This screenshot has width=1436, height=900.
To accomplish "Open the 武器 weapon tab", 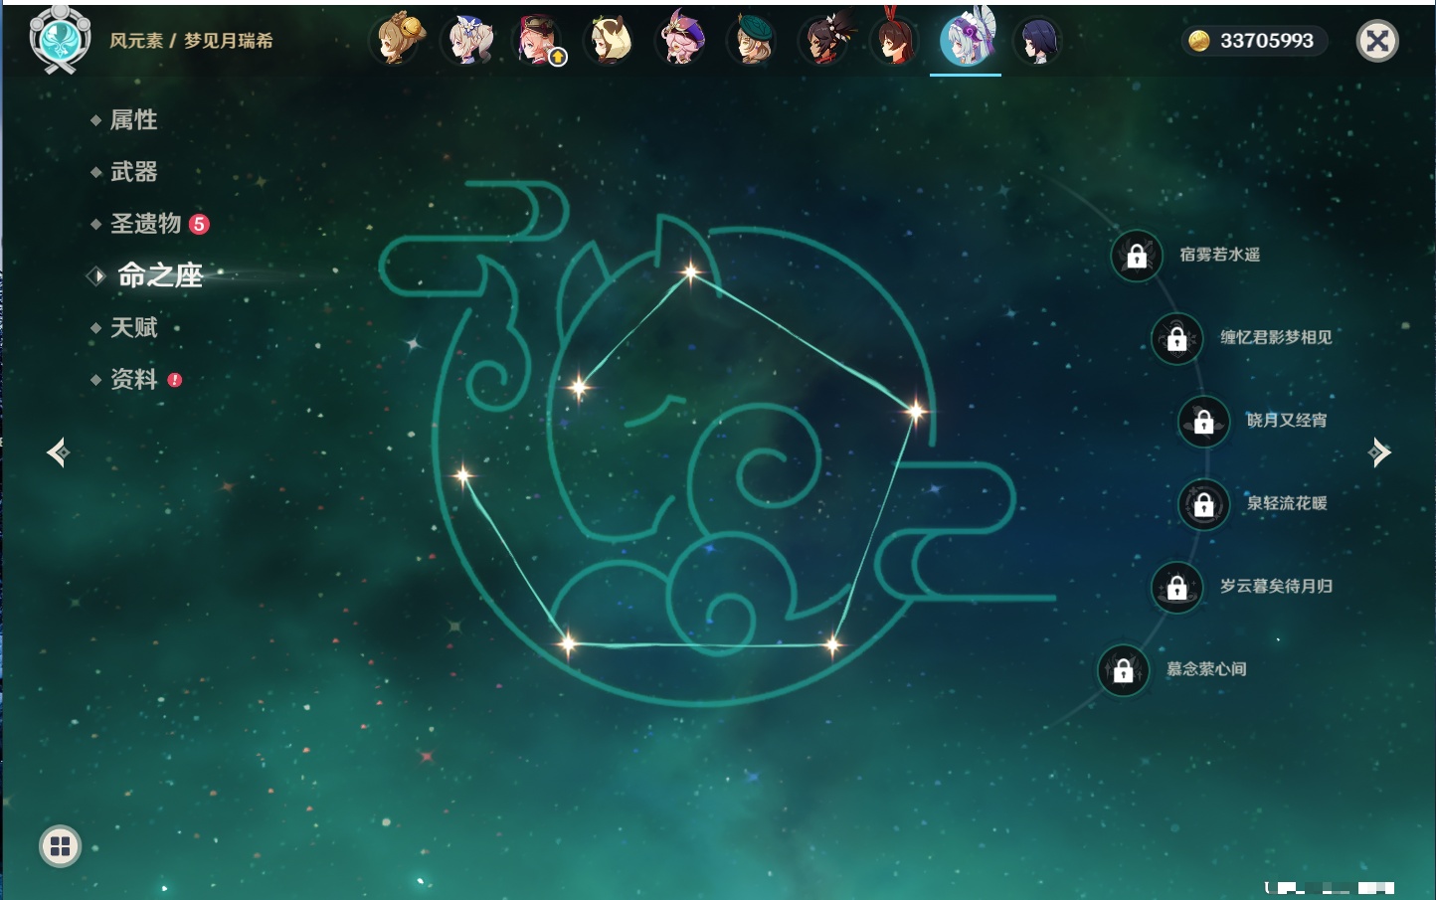I will pyautogui.click(x=133, y=172).
